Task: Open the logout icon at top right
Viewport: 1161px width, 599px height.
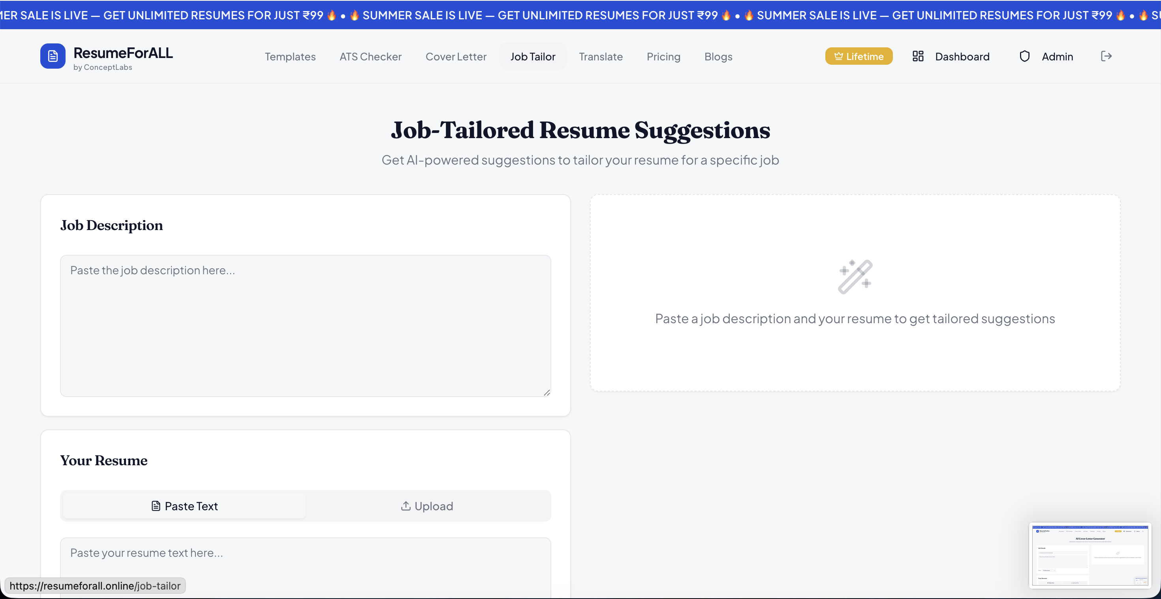Action: coord(1107,56)
